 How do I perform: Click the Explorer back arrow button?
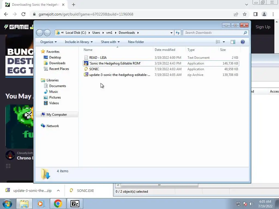[x=40, y=33]
